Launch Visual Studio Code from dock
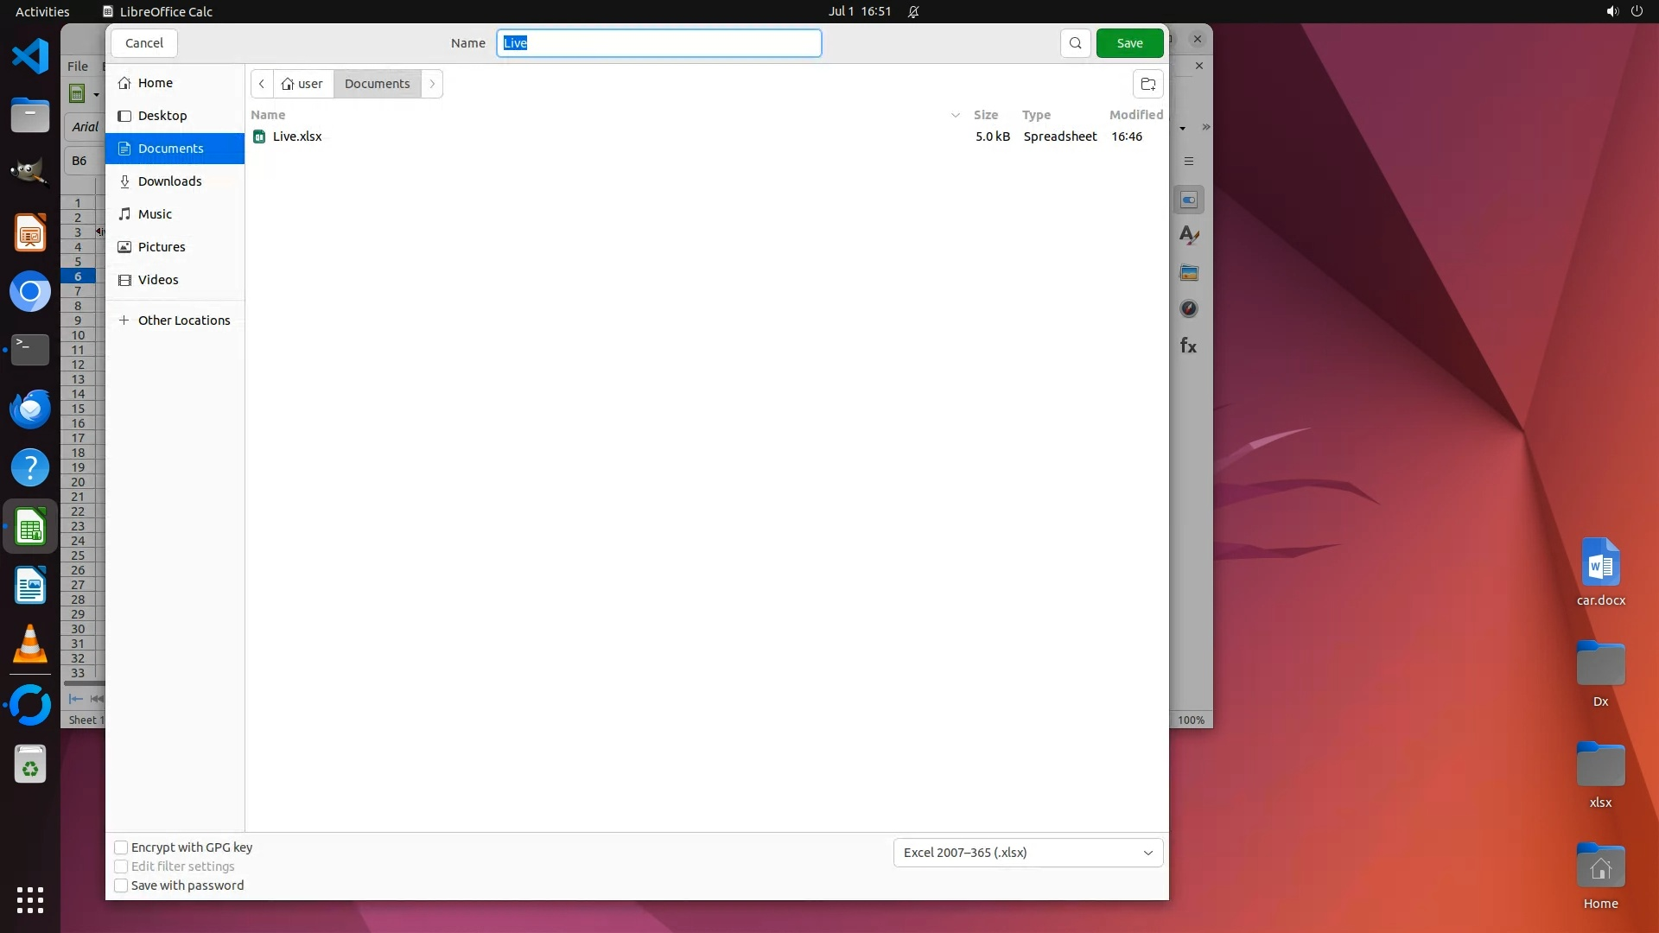 [30, 57]
